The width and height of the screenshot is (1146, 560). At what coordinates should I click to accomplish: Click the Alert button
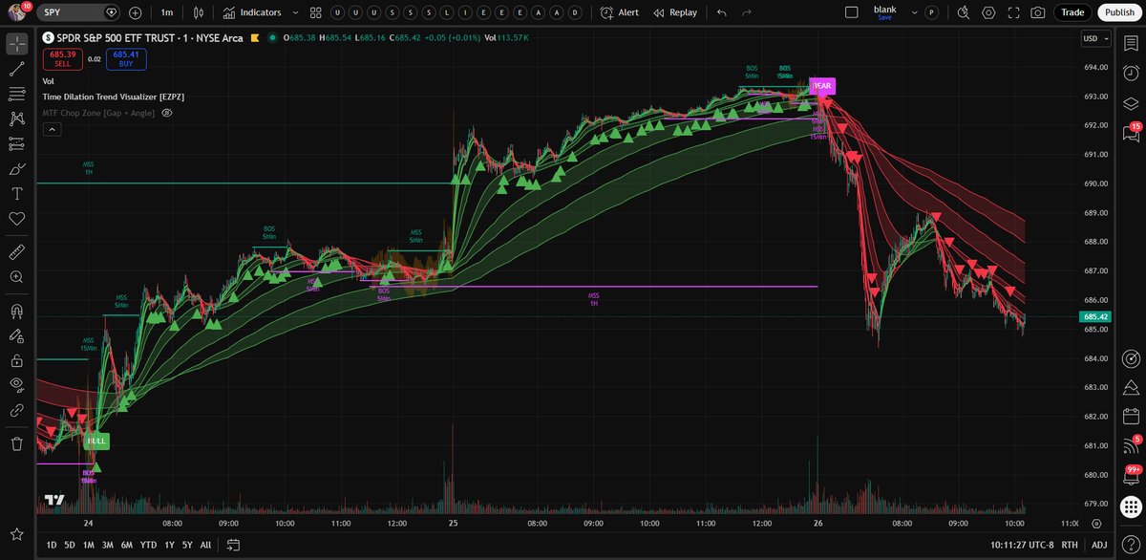[620, 12]
